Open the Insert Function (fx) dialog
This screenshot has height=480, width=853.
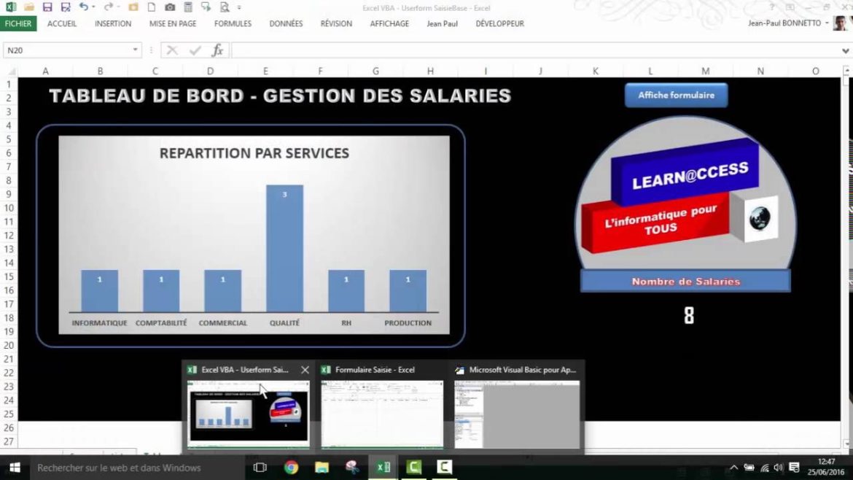[217, 50]
